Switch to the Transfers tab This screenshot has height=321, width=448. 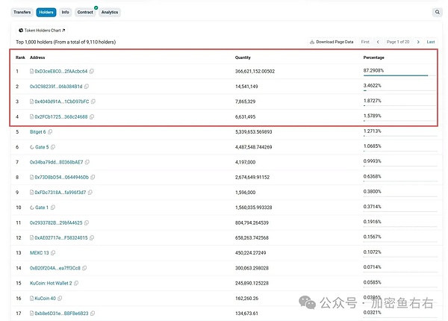[22, 13]
